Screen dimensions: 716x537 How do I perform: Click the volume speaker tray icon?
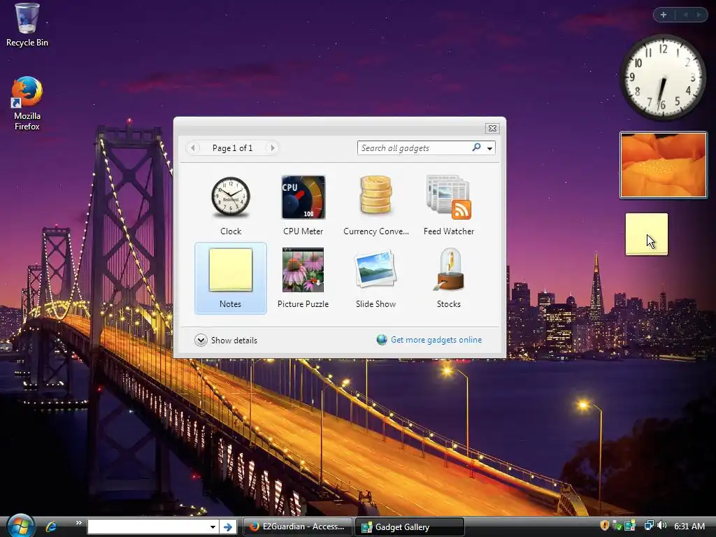(662, 526)
